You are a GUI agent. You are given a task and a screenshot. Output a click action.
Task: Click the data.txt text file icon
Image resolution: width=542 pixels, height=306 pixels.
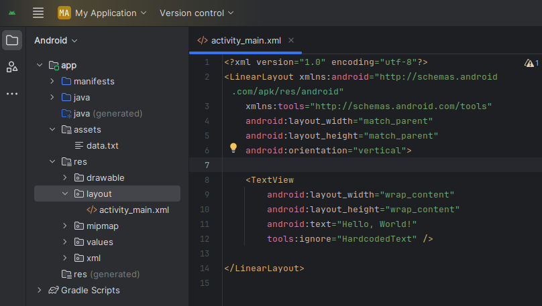point(79,145)
